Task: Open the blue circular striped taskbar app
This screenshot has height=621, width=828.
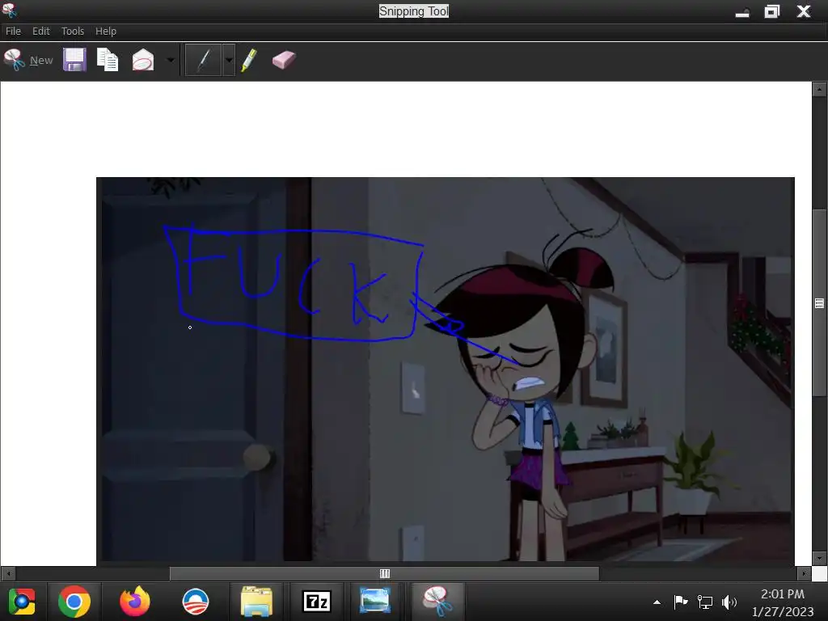Action: click(196, 602)
